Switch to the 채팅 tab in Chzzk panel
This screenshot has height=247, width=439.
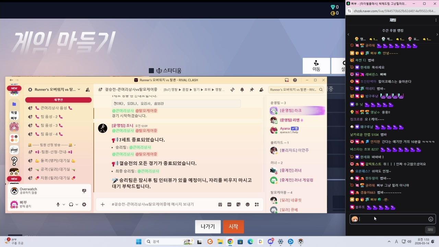coord(393,20)
